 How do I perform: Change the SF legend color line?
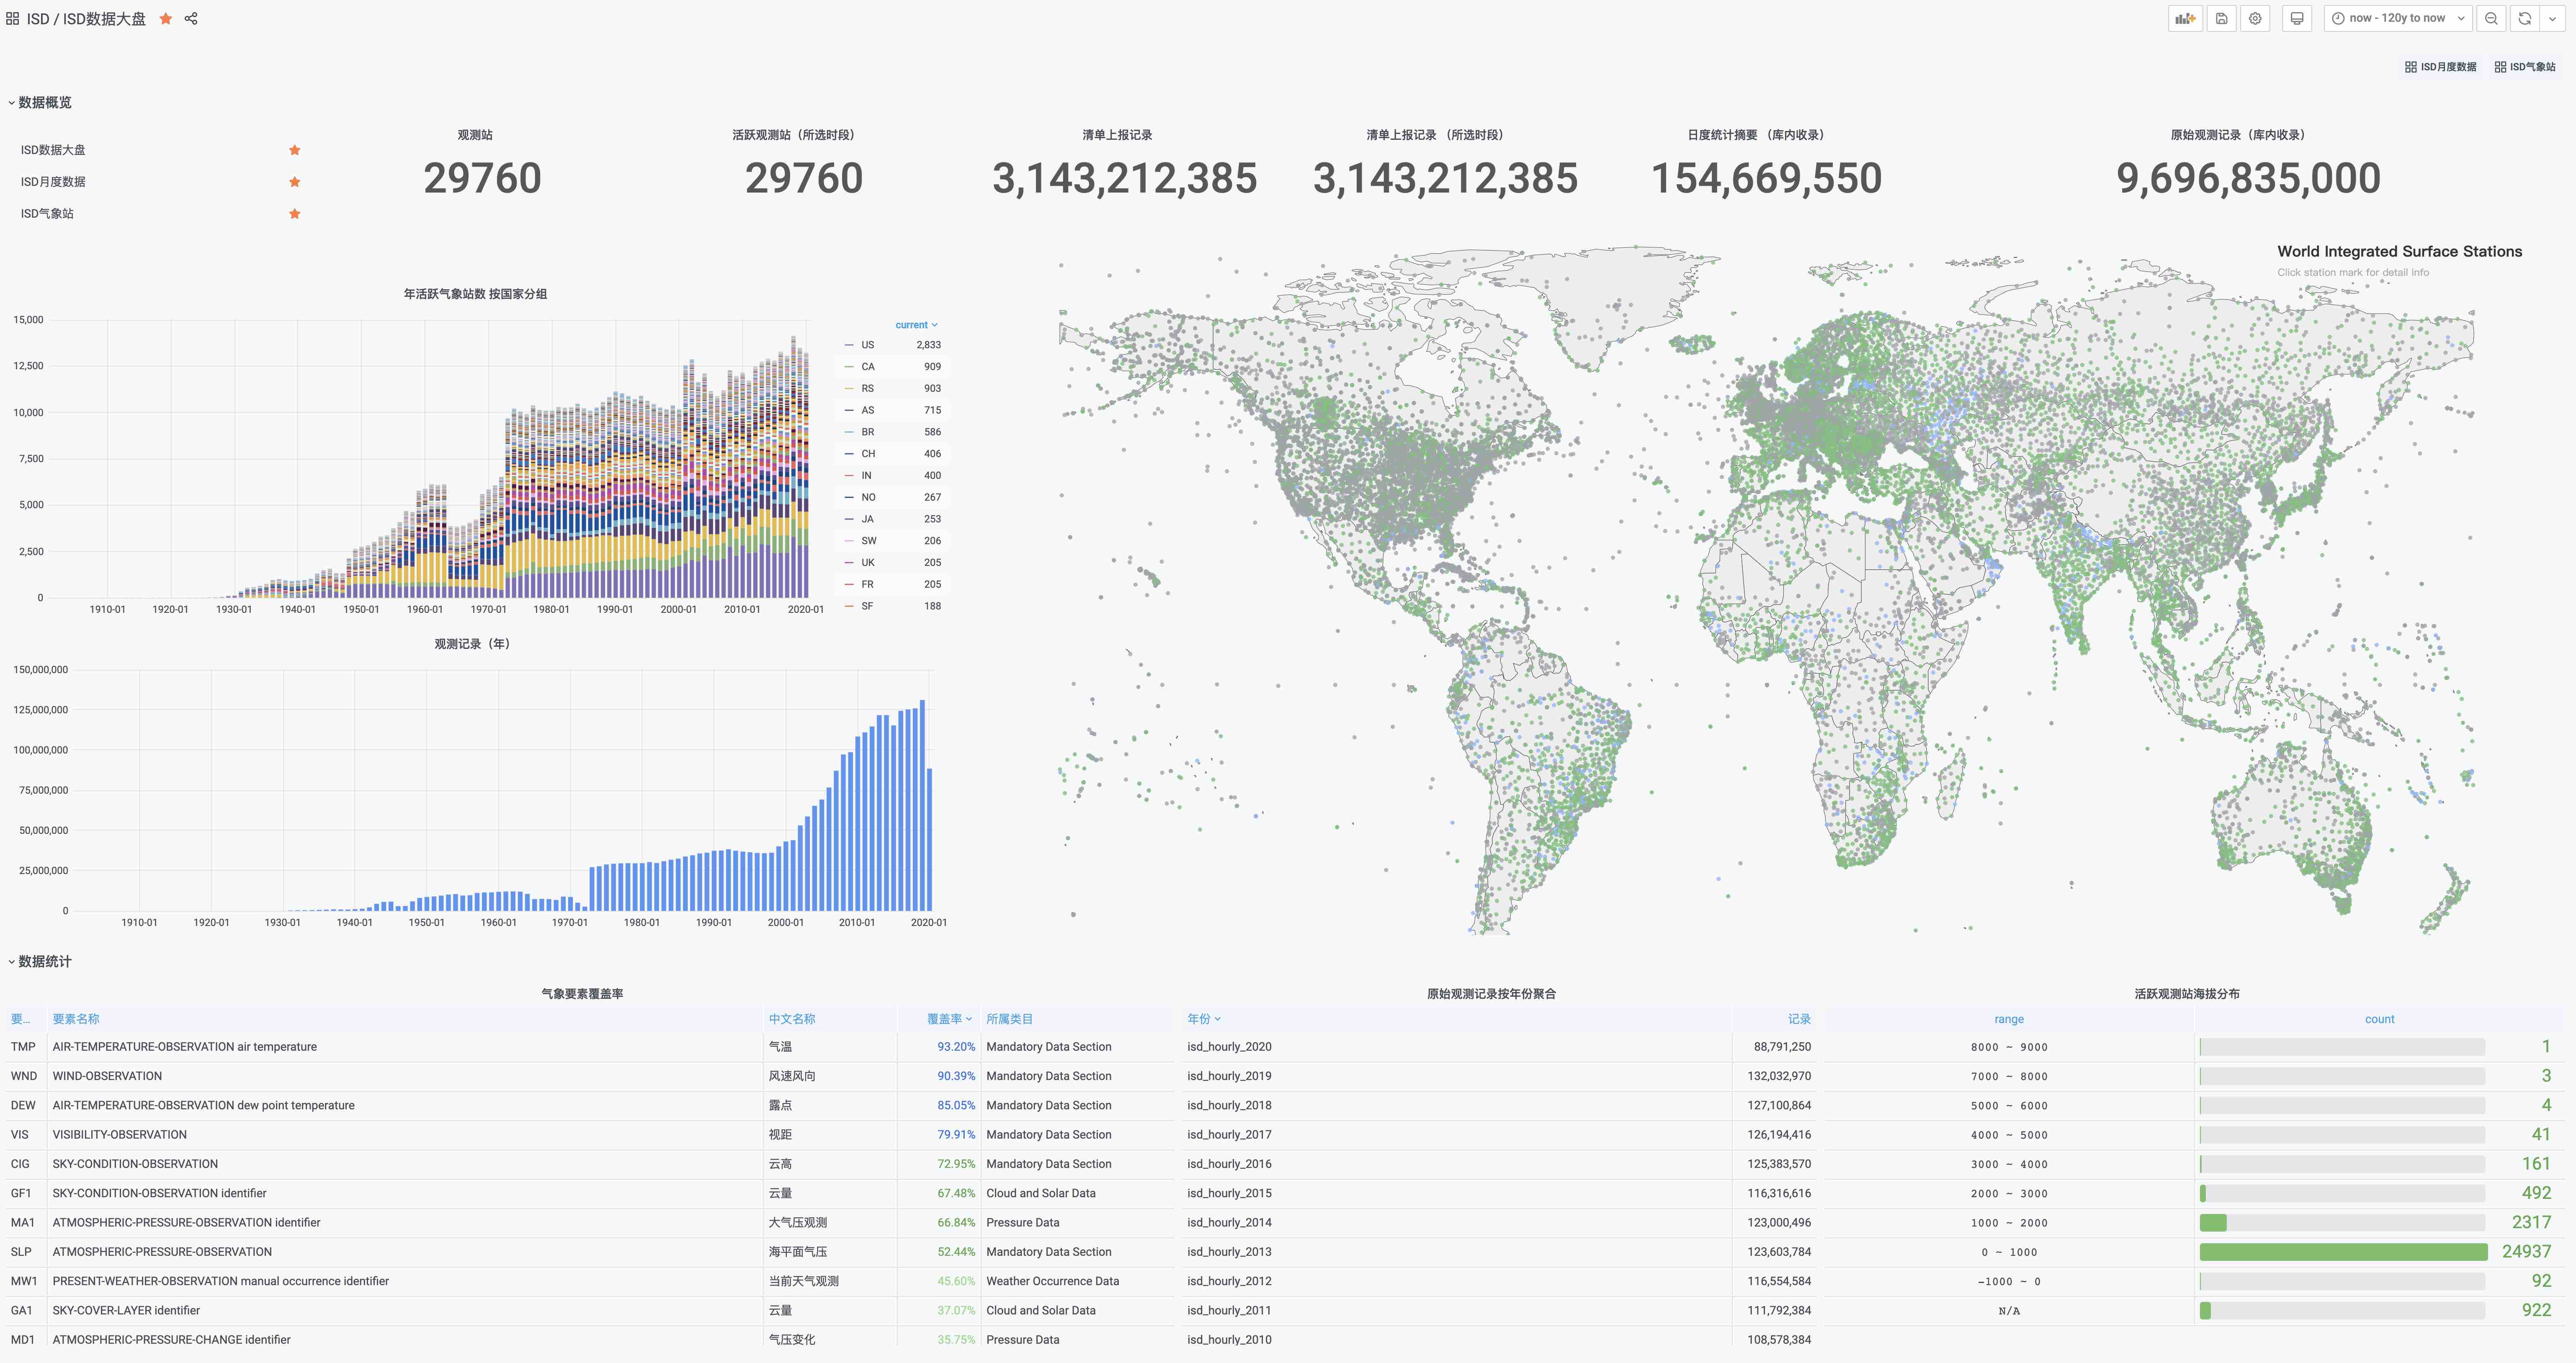849,606
